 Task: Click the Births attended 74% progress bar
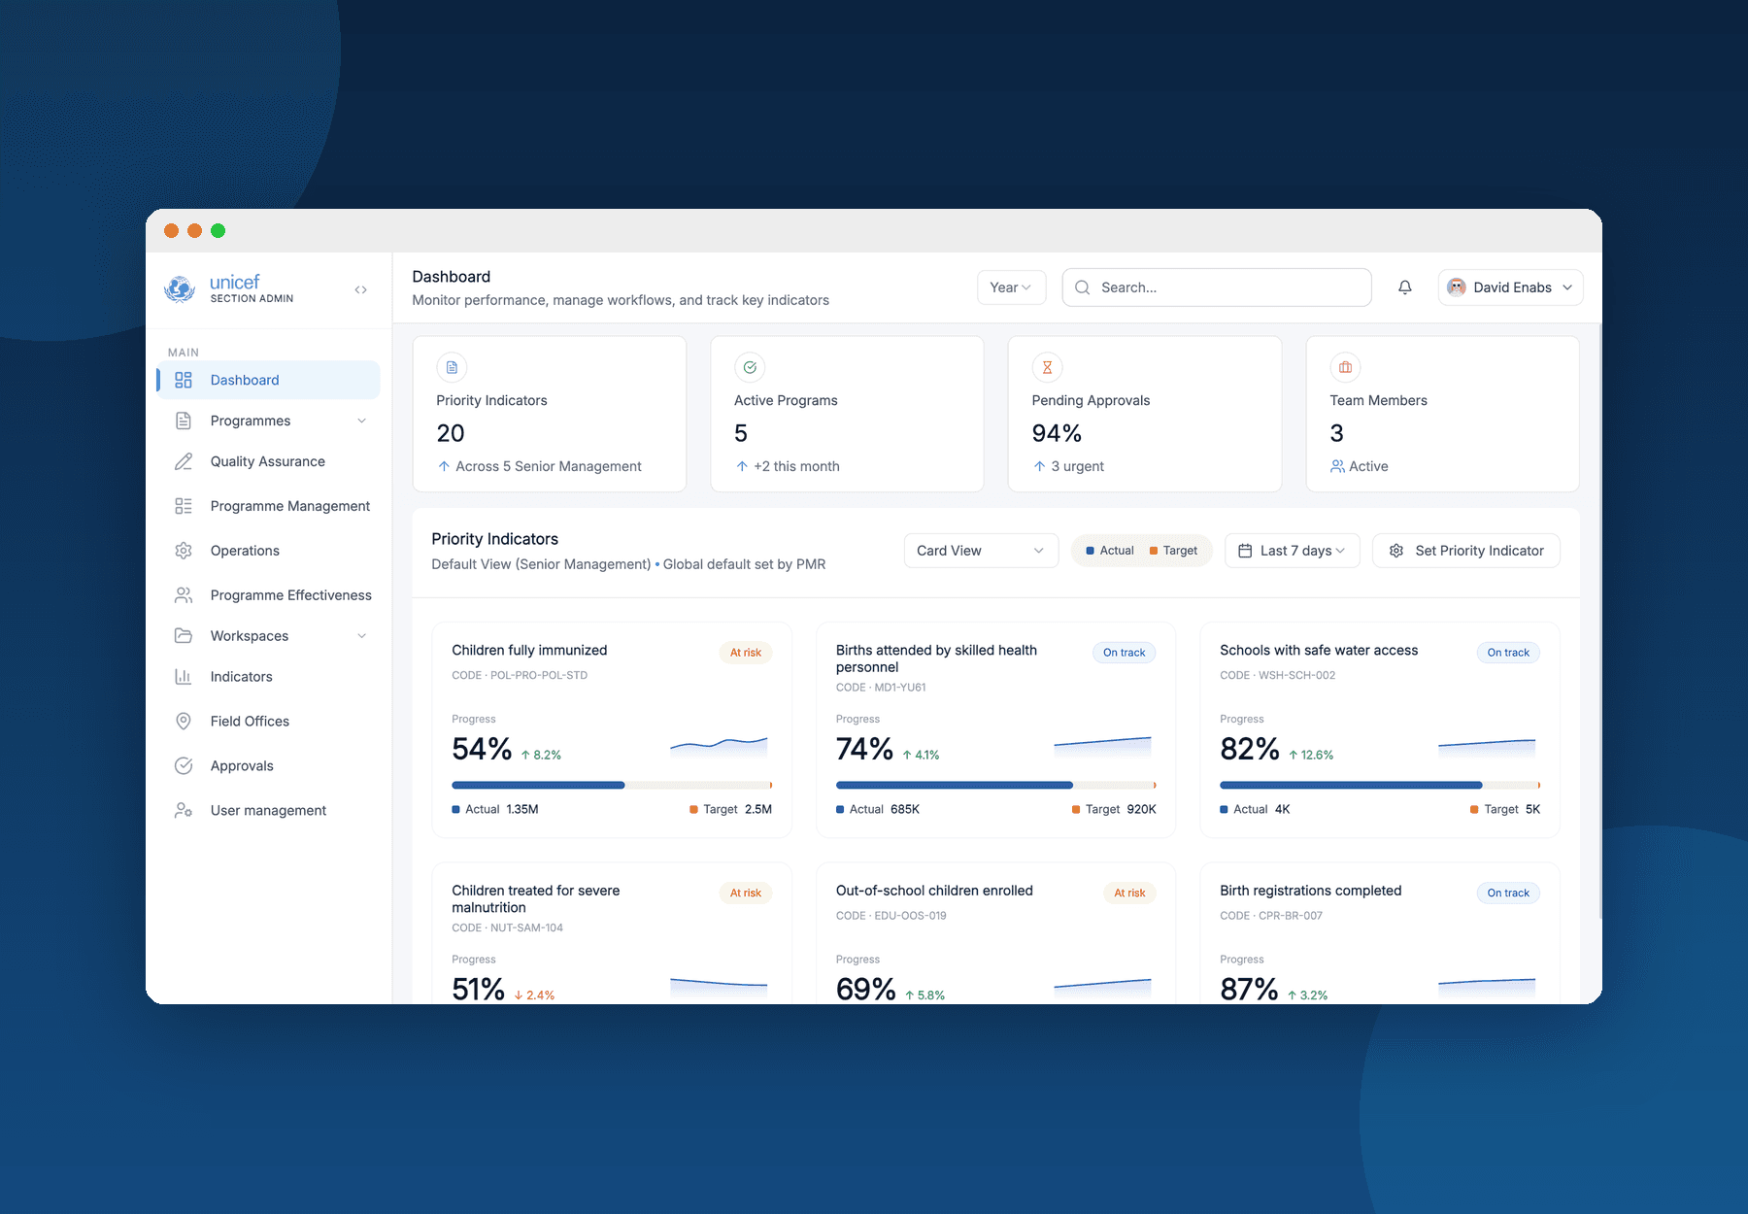tap(996, 785)
